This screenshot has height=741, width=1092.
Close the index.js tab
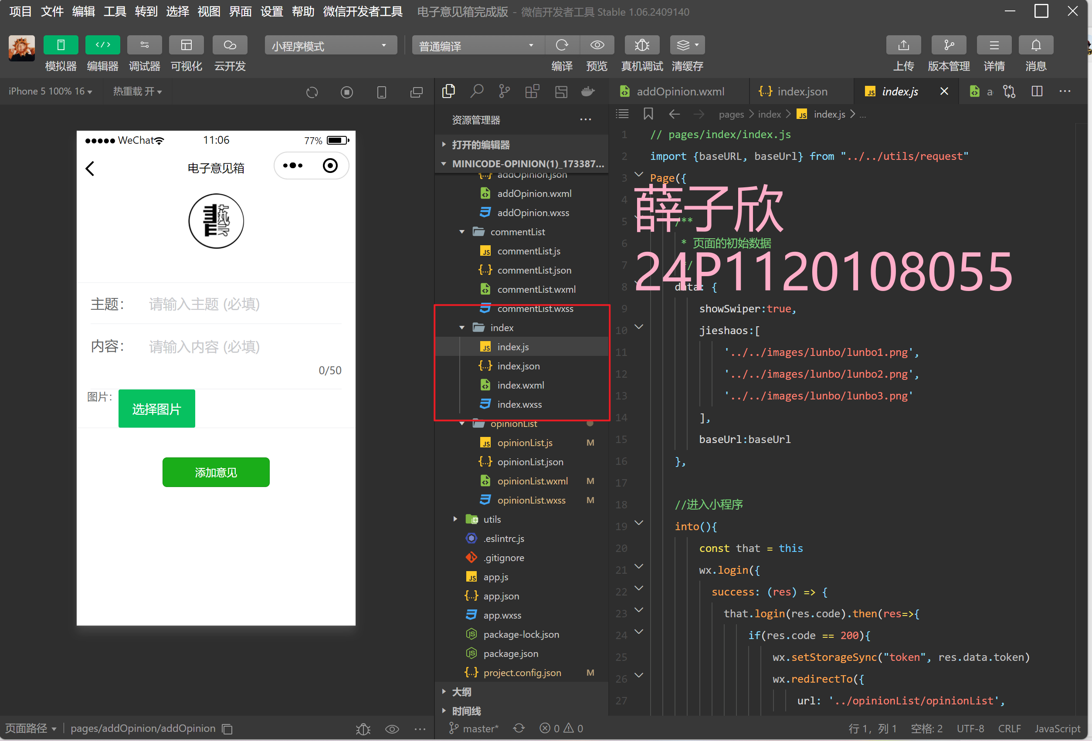click(x=944, y=91)
